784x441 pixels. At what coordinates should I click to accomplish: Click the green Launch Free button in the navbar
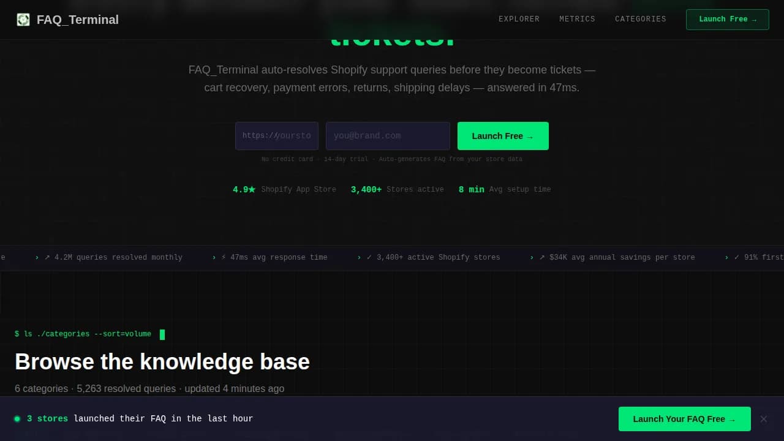coord(727,19)
